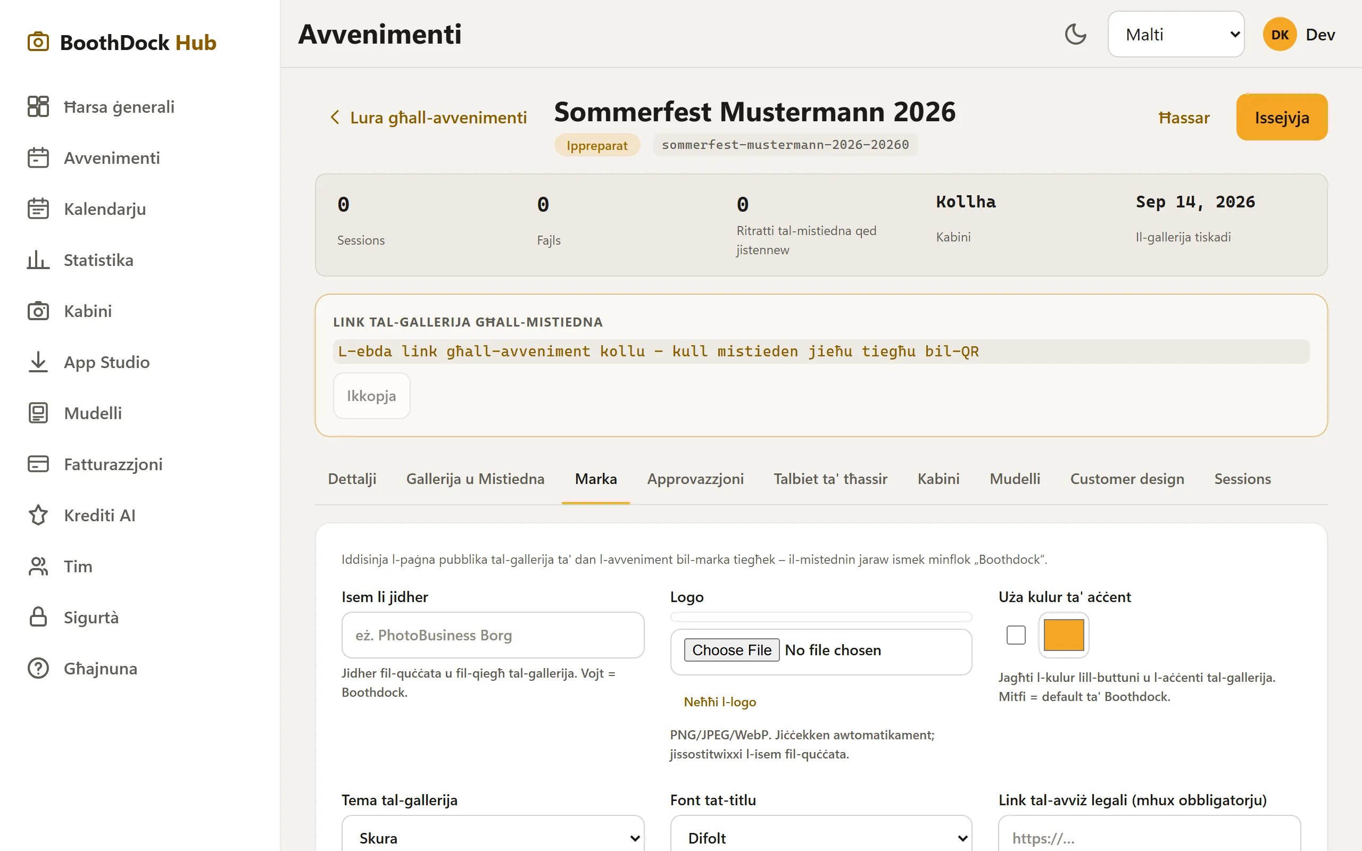This screenshot has height=851, width=1362.
Task: Open the orange accent color swatch
Action: 1063,635
